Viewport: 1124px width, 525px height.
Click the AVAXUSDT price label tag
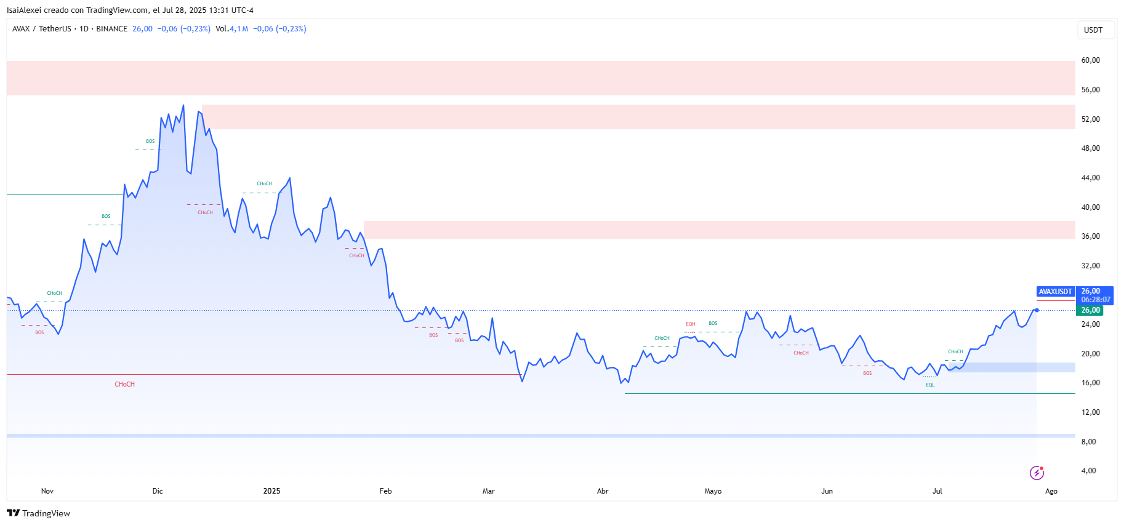[1055, 292]
